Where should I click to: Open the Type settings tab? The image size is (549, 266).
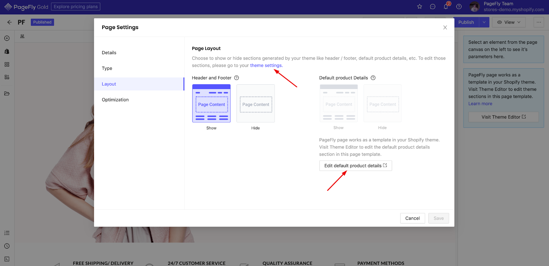coord(139,68)
